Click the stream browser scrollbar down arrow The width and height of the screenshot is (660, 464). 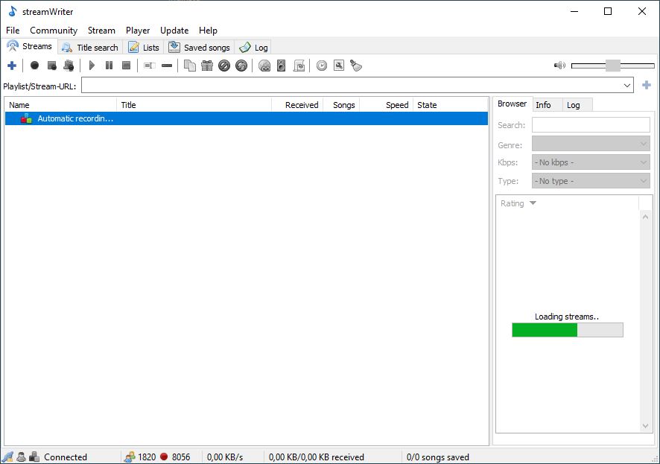[x=645, y=426]
